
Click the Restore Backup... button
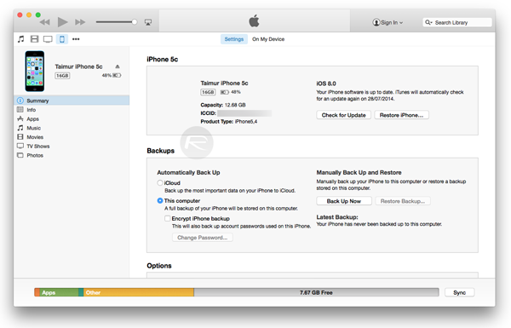(x=403, y=201)
